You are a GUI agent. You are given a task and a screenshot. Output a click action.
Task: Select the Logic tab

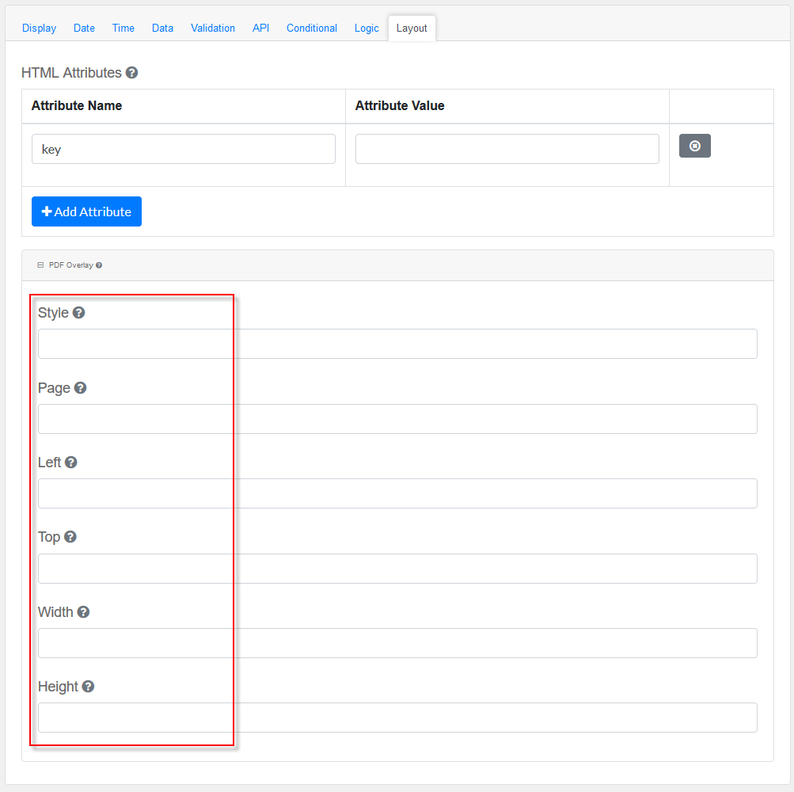(x=367, y=28)
